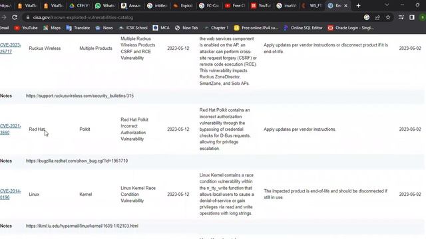Switch to the inurl search tab
The height and width of the screenshot is (239, 426).
click(x=287, y=5)
